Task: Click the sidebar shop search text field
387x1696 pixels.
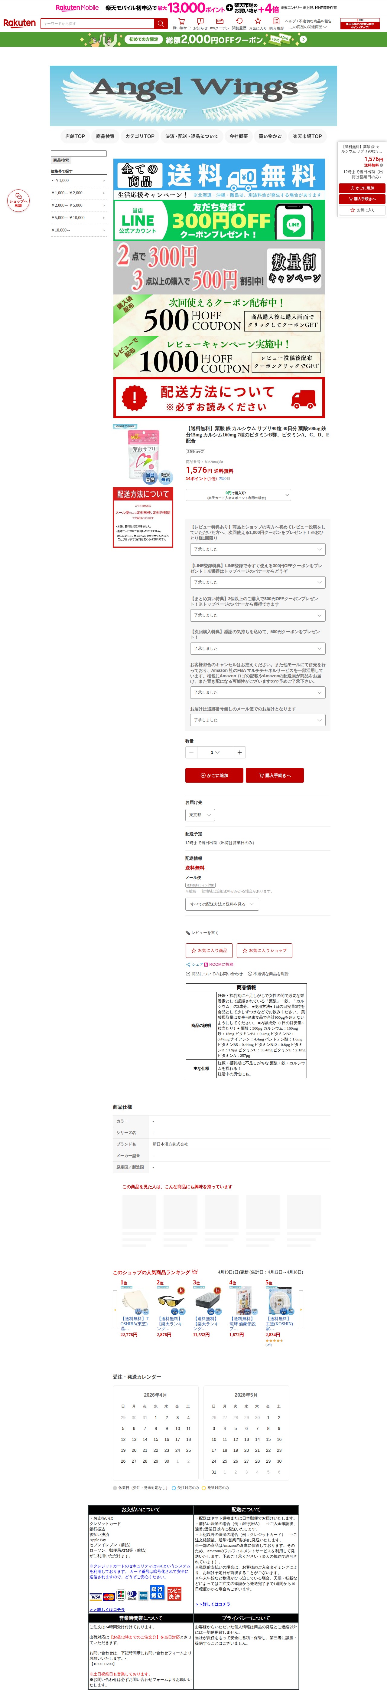Action: [78, 153]
